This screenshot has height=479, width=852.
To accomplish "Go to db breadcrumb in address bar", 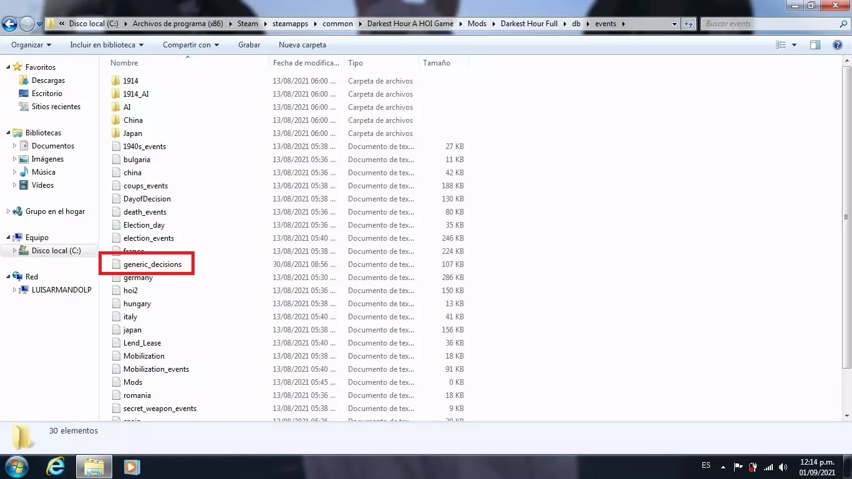I will point(576,24).
